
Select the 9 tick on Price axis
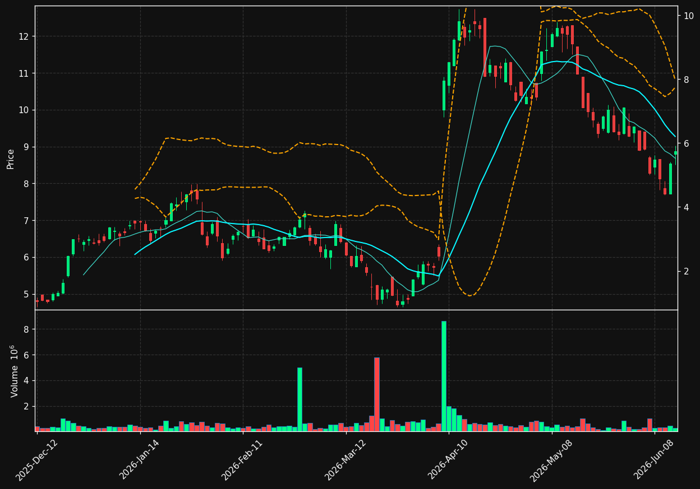[x=26, y=147]
